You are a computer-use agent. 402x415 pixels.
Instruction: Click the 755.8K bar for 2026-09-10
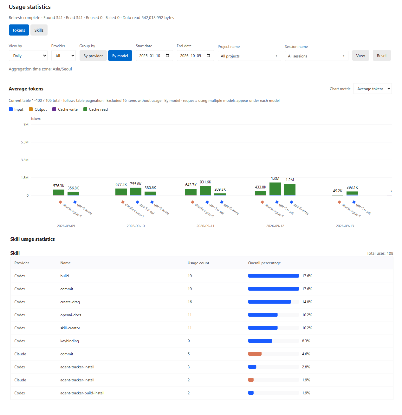pos(136,192)
